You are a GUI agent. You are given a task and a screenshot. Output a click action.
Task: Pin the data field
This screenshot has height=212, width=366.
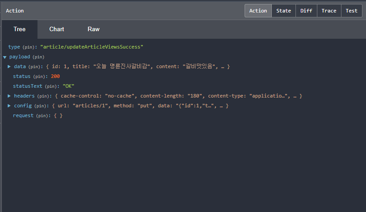34,67
